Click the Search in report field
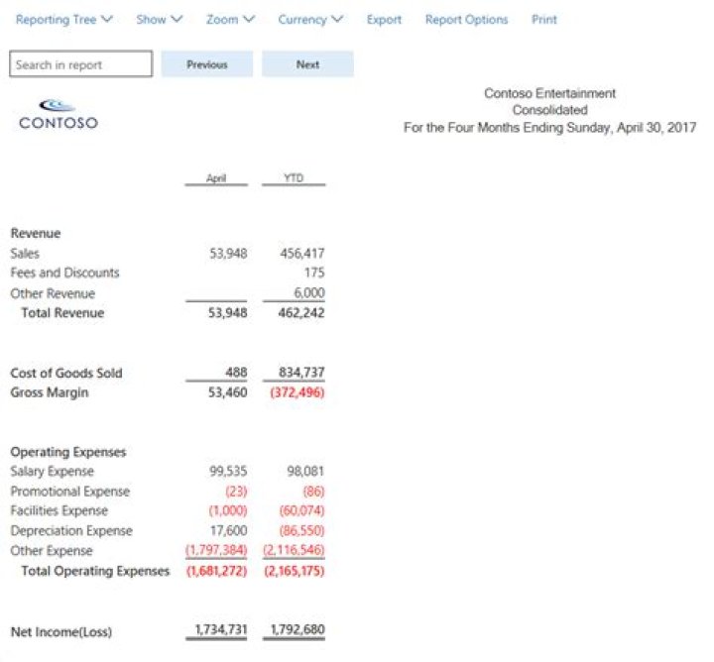 tap(81, 64)
